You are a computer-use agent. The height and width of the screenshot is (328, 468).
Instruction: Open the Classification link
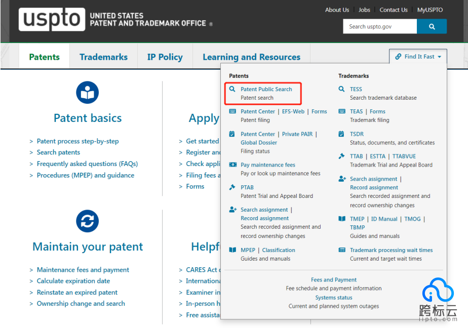coord(279,250)
